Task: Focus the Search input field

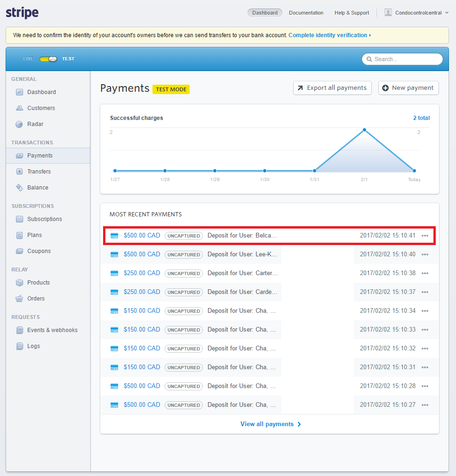Action: (406, 59)
